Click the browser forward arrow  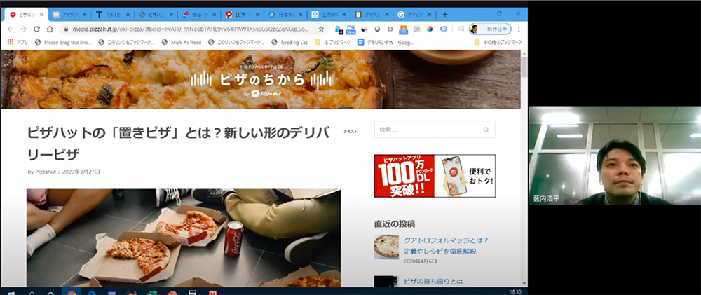click(x=24, y=29)
